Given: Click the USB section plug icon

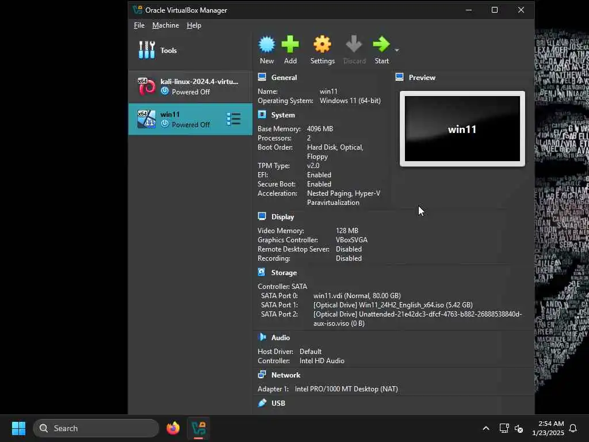Looking at the screenshot, I should click(262, 403).
